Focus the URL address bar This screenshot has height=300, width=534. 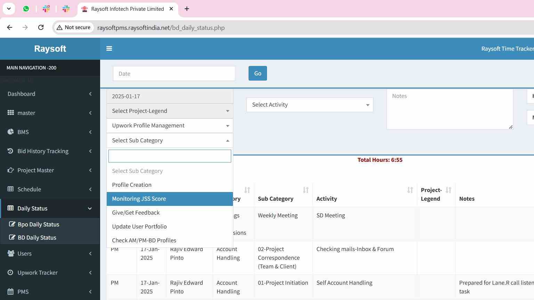pyautogui.click(x=161, y=28)
